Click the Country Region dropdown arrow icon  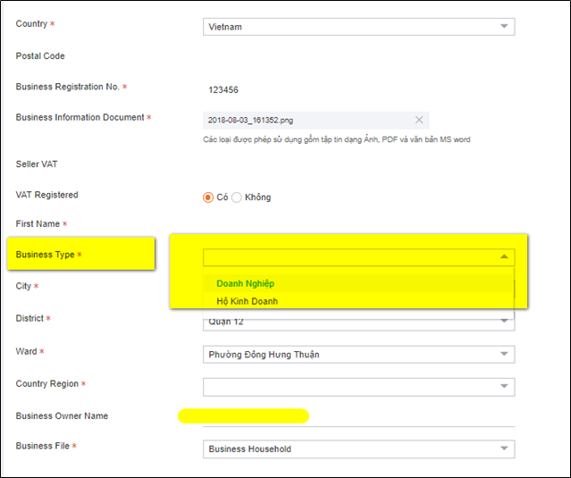pyautogui.click(x=504, y=387)
